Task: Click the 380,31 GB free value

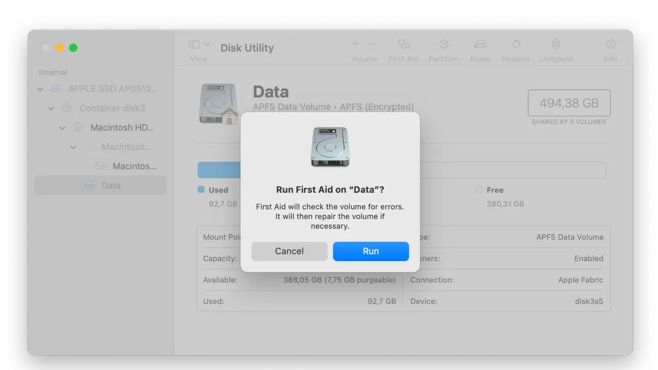Action: [x=506, y=204]
